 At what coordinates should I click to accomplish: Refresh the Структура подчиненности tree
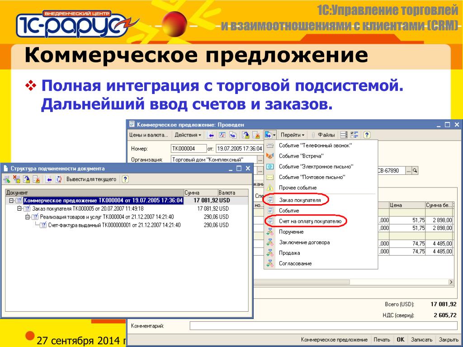tap(58, 179)
